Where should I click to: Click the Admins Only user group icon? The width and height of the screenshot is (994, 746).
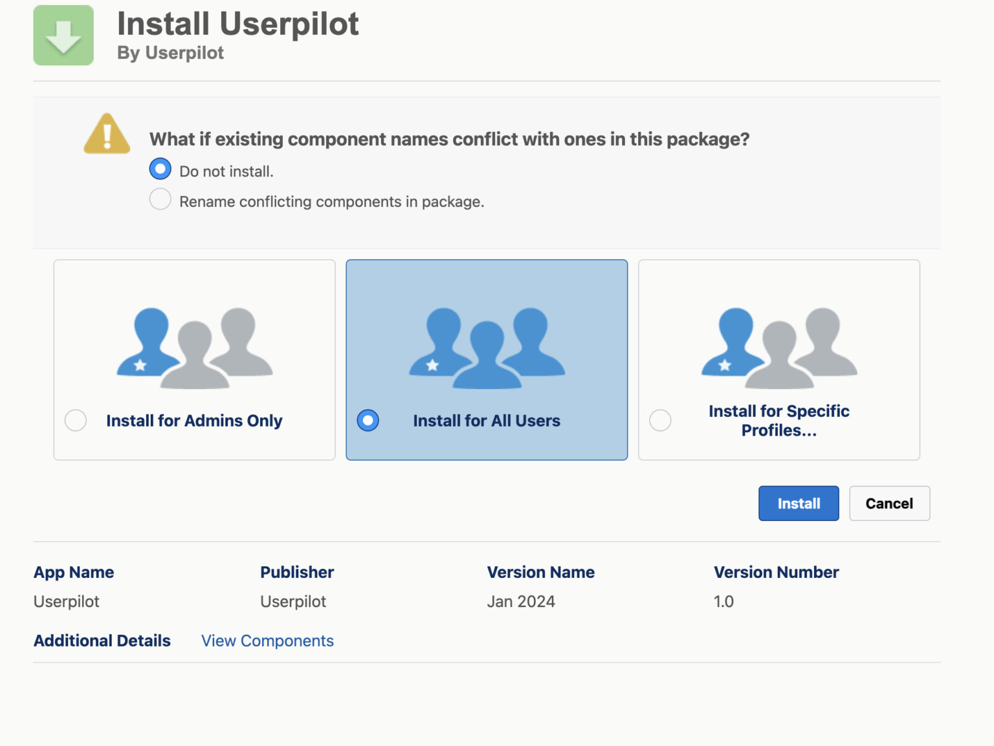click(193, 346)
